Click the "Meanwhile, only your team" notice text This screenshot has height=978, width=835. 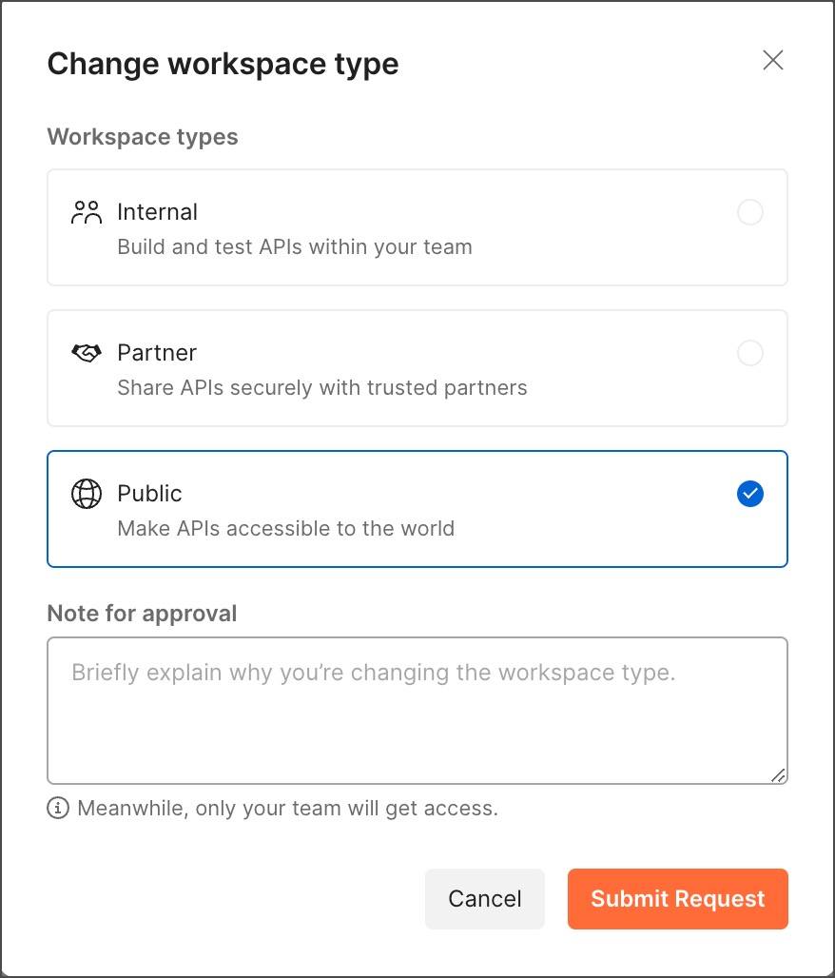287,809
